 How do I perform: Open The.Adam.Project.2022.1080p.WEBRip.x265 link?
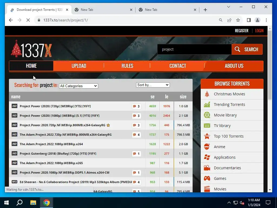click(x=51, y=163)
